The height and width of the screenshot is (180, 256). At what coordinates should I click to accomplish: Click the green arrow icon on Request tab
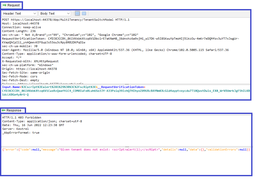[x=5, y=5]
